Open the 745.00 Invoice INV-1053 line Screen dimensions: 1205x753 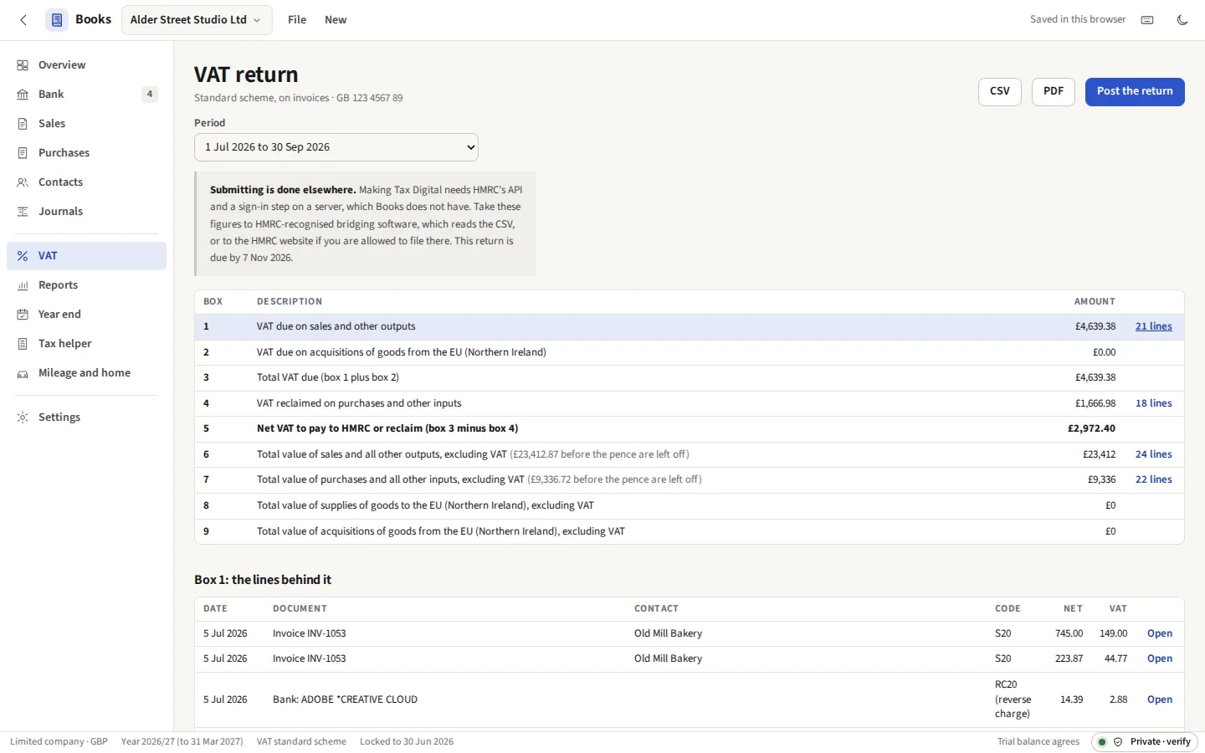coord(1159,633)
